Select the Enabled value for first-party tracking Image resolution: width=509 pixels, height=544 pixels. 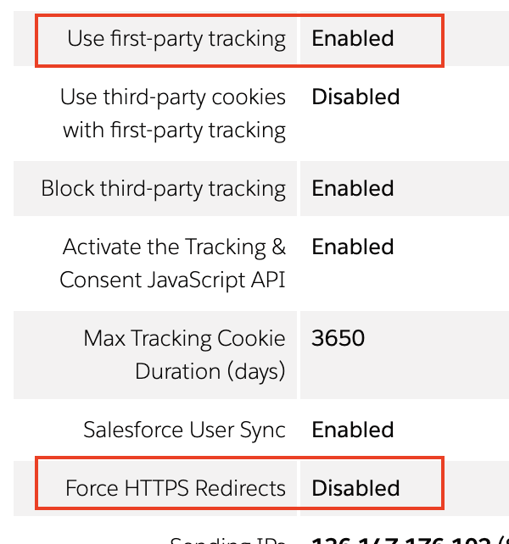353,38
